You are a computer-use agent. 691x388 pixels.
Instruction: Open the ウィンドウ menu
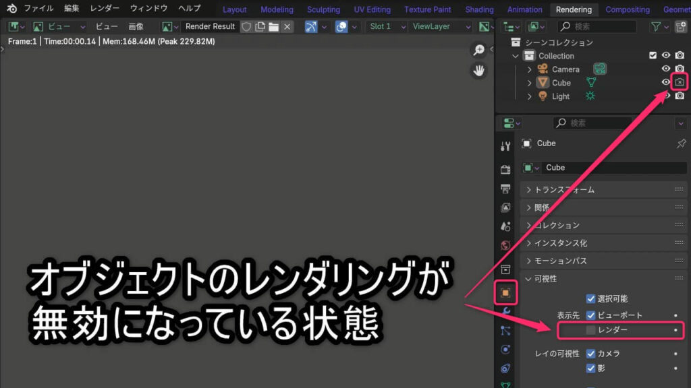pos(148,8)
